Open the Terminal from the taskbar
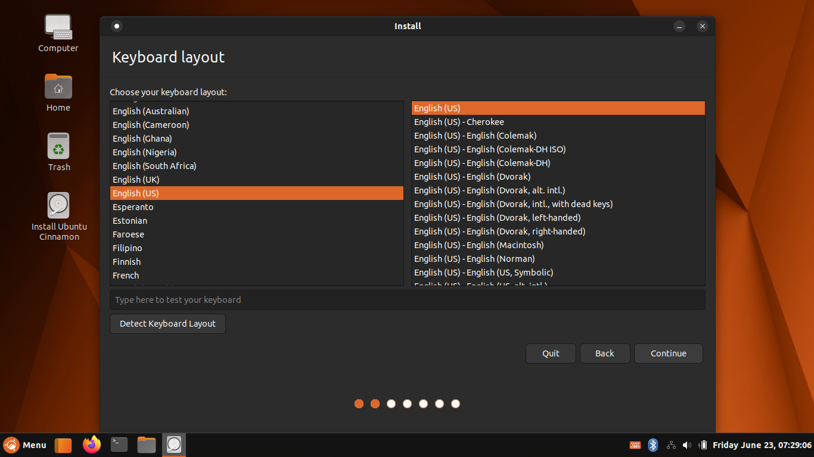This screenshot has height=457, width=814. pos(119,445)
